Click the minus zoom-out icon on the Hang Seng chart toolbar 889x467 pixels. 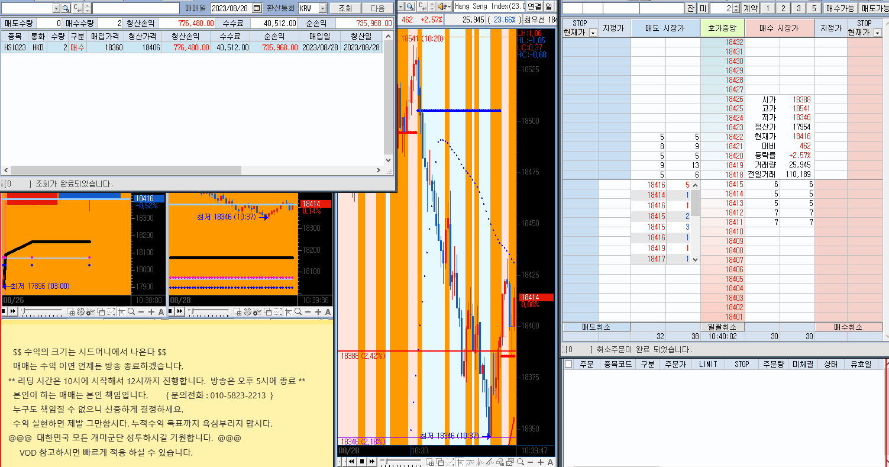(x=530, y=461)
